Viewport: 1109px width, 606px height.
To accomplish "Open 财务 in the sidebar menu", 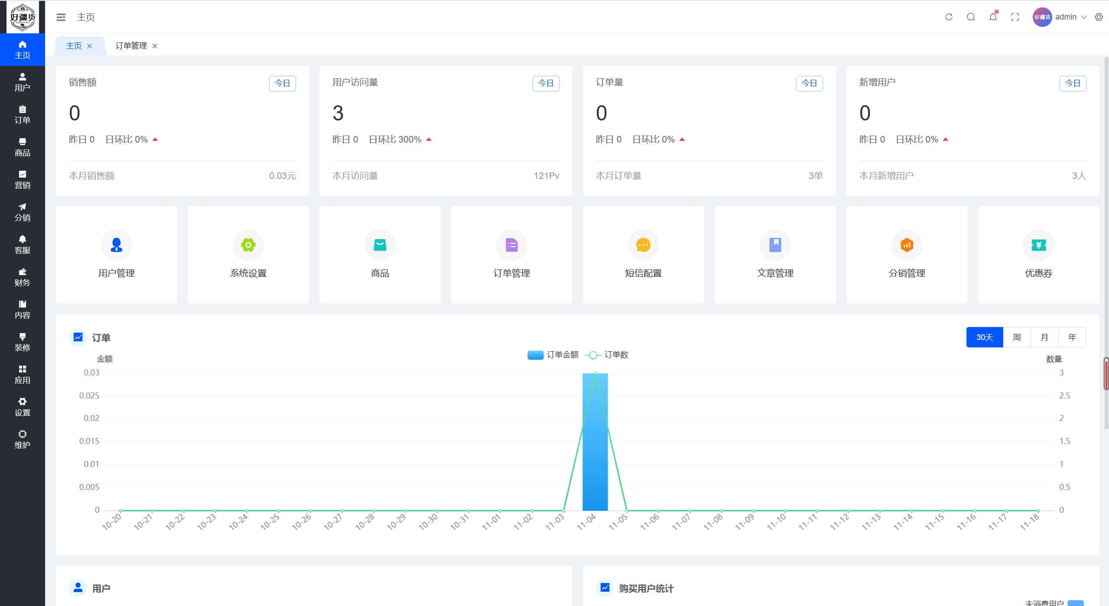I will point(23,277).
